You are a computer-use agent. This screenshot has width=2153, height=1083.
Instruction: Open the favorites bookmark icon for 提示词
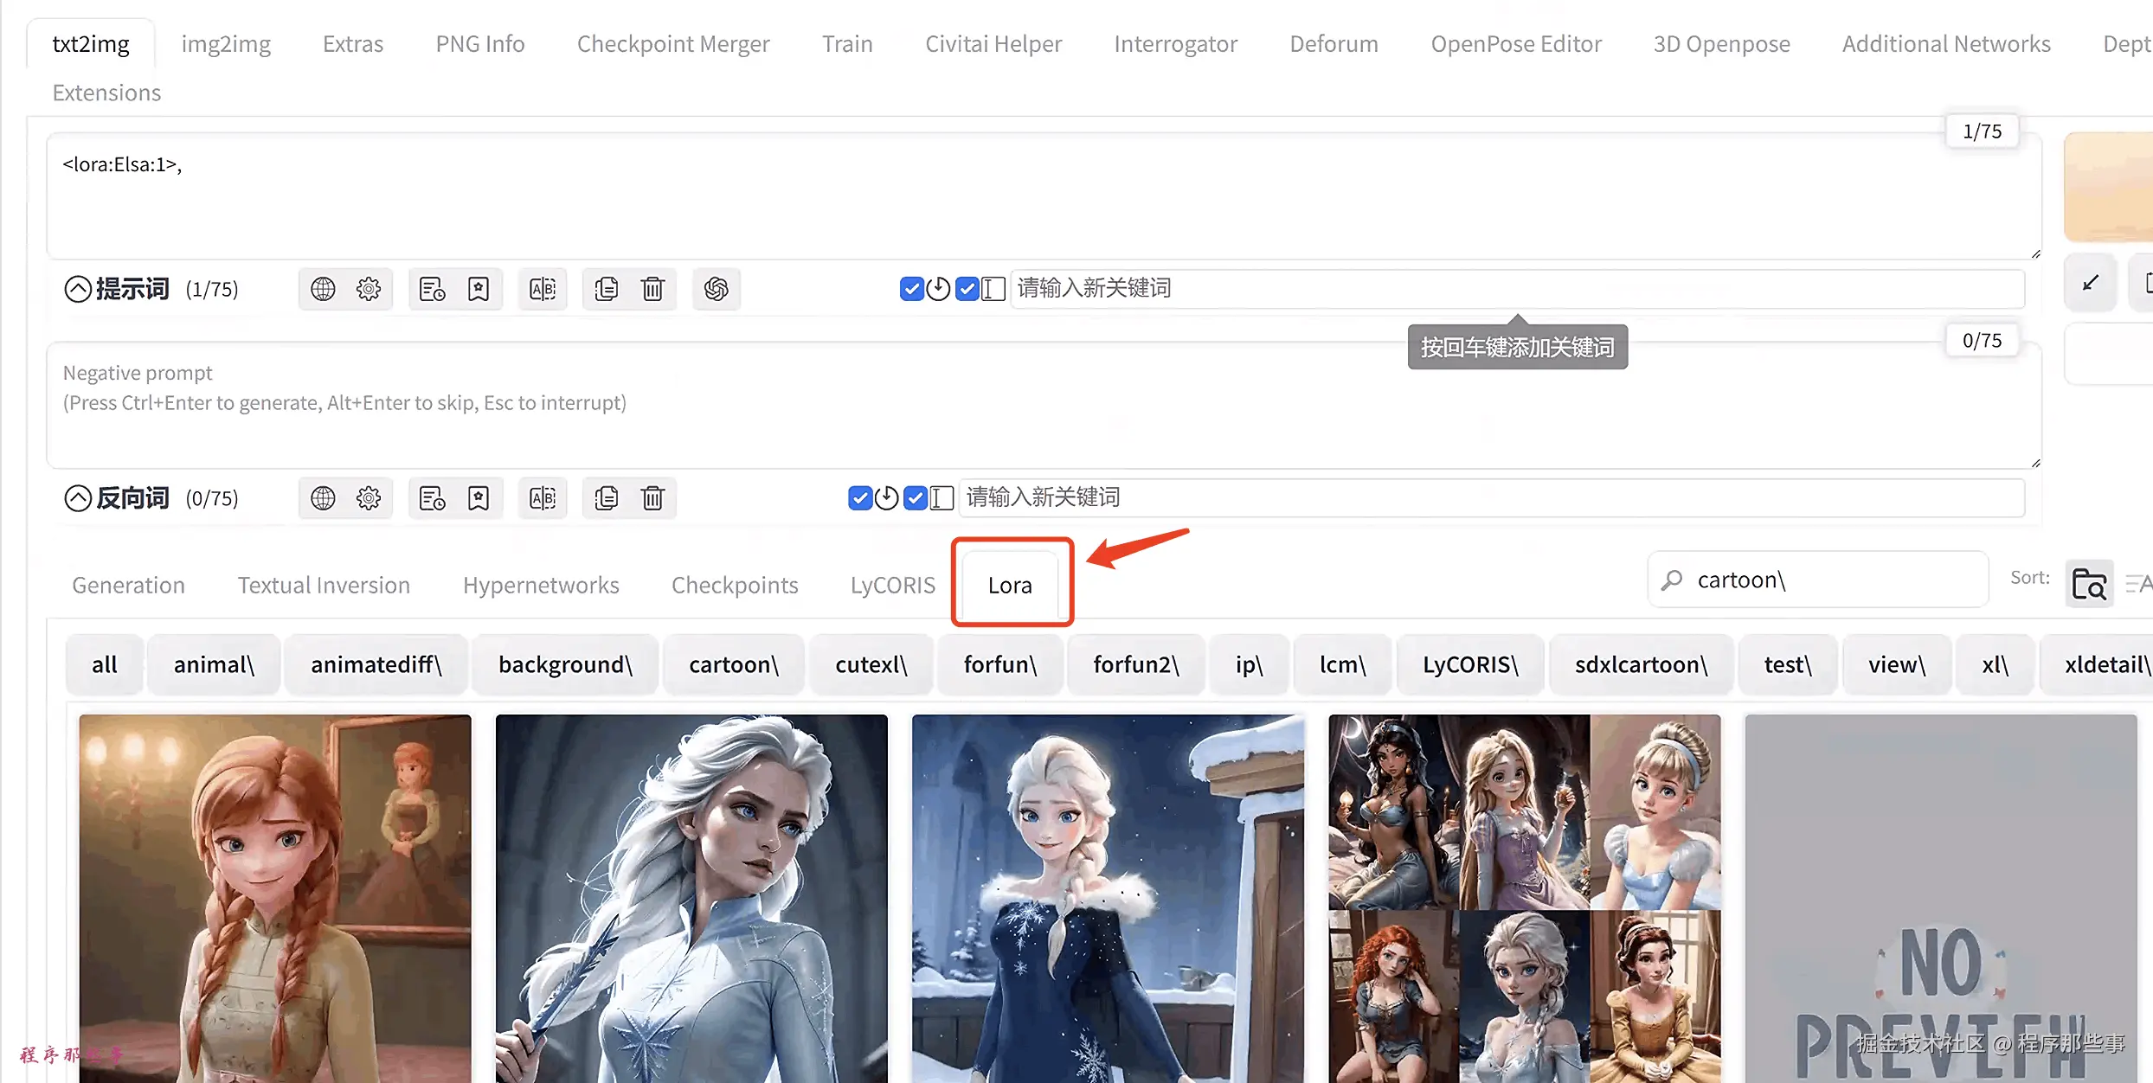tap(479, 289)
